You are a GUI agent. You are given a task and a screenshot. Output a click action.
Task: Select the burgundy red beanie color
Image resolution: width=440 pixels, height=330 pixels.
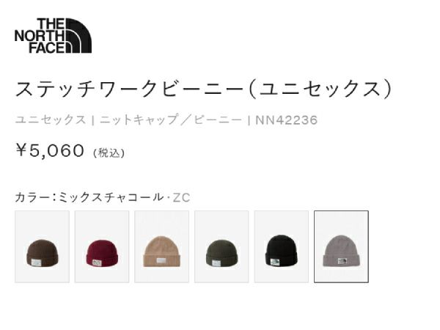tap(102, 246)
